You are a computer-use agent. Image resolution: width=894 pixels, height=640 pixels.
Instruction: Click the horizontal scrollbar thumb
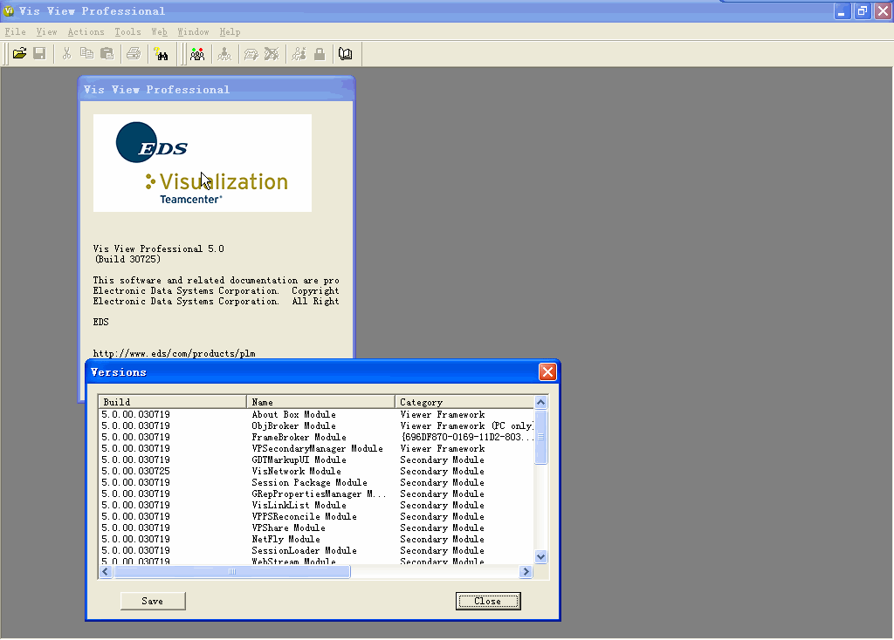(x=232, y=571)
